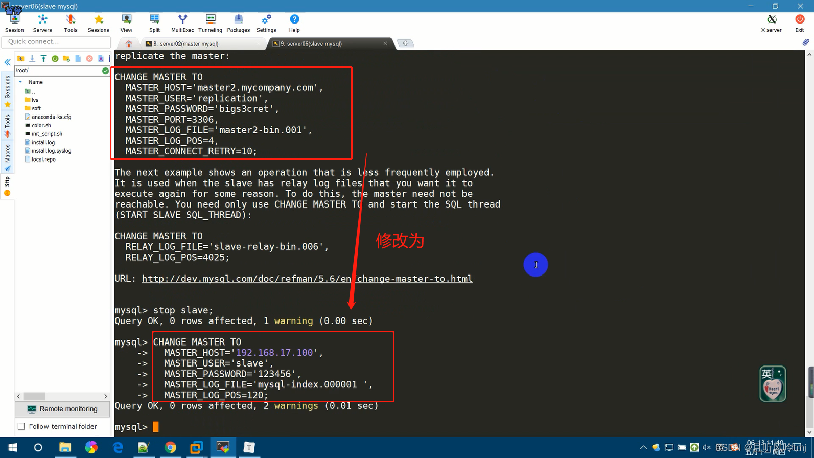Select the local.repo file
814x458 pixels.
[40, 159]
